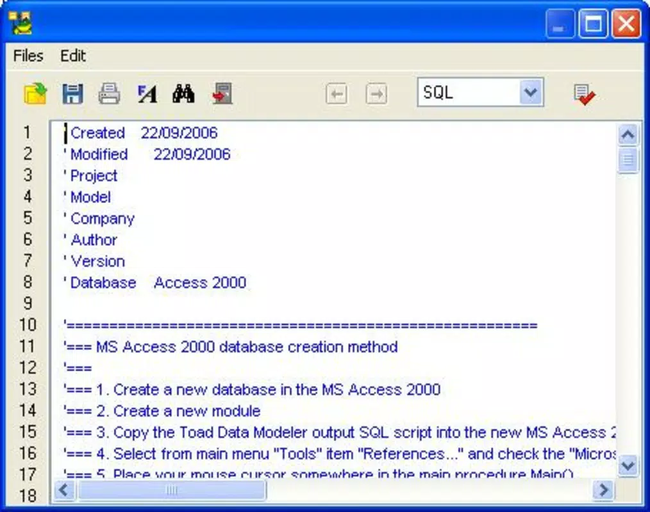The height and width of the screenshot is (512, 650).
Task: Click the vertical scrollbar up arrow
Action: click(628, 134)
